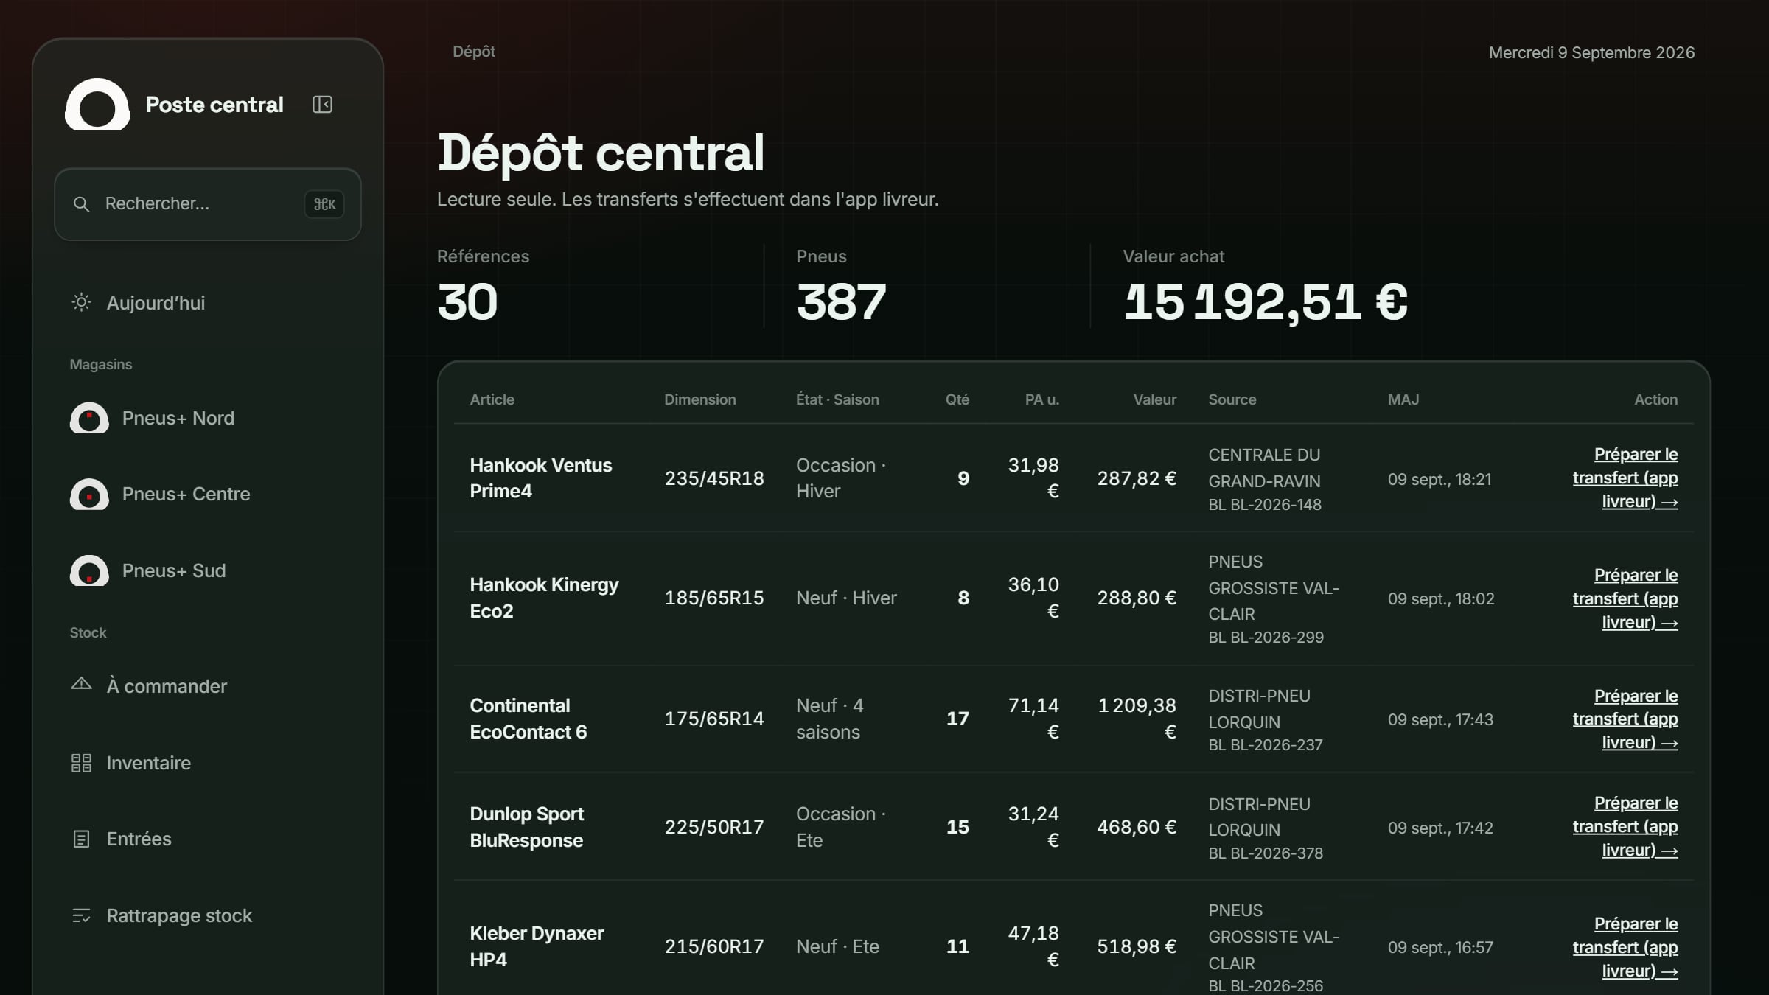Image resolution: width=1769 pixels, height=995 pixels.
Task: Click the ⌘K shortcut badge
Action: coord(324,204)
